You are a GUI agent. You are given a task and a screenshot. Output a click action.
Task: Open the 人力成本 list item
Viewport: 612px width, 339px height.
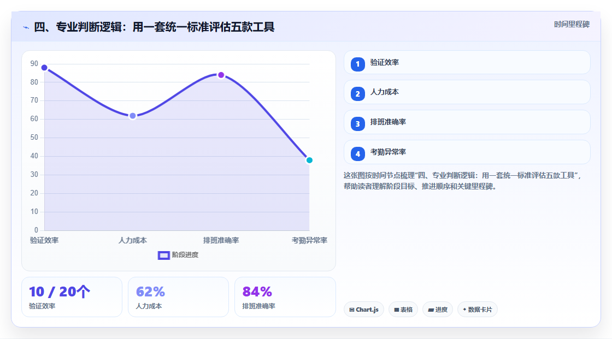[x=467, y=92]
